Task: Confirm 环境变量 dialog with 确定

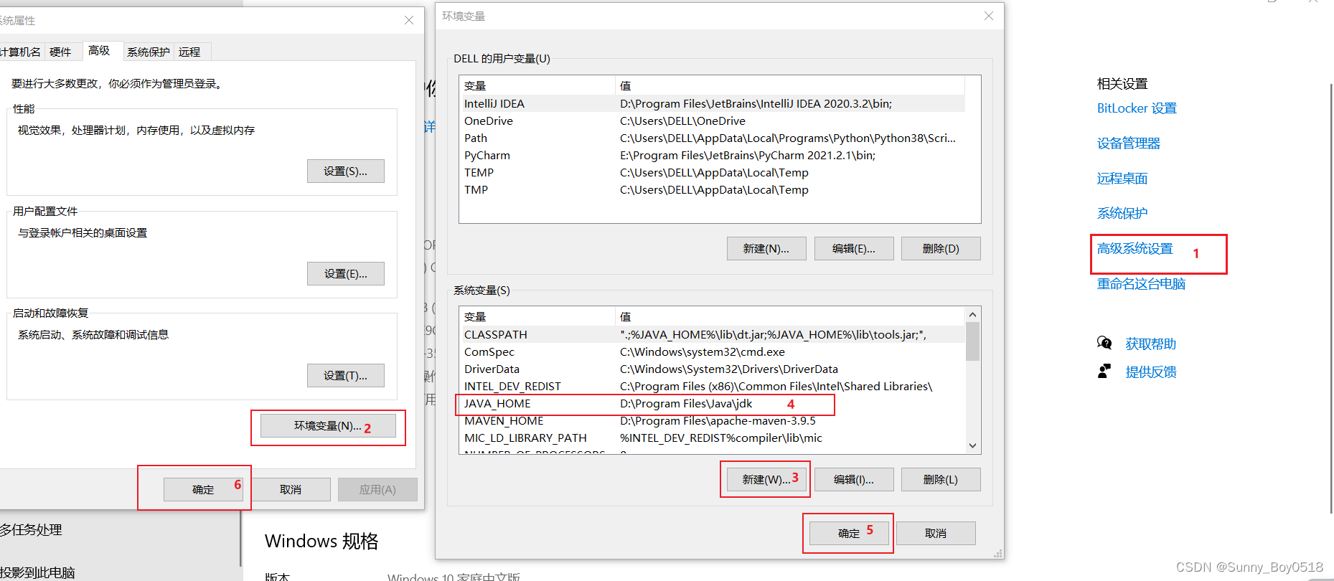Action: (849, 533)
